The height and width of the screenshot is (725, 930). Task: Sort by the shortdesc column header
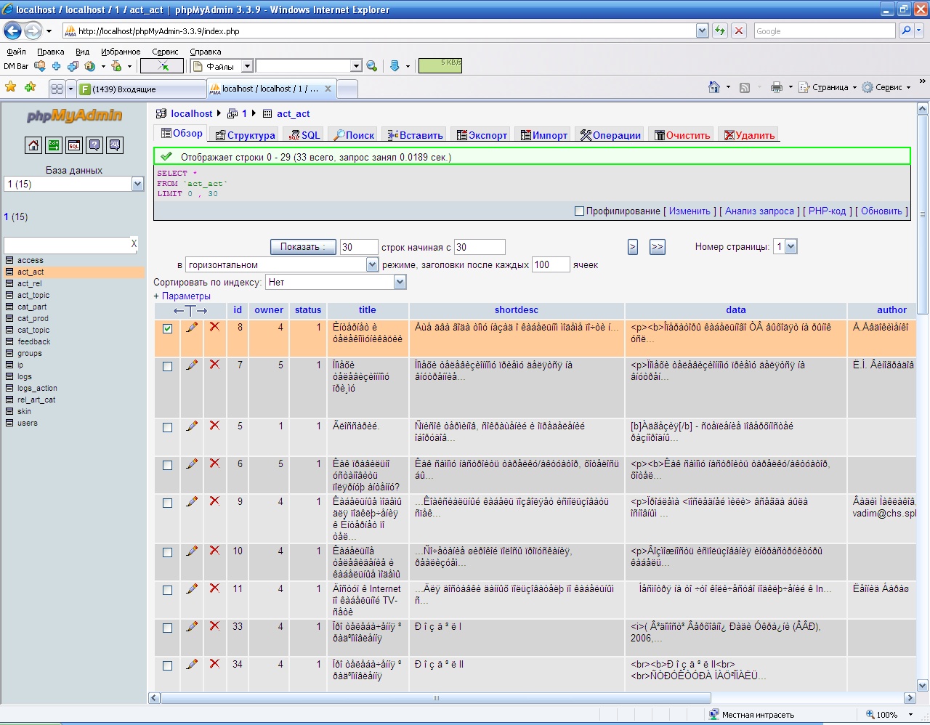coord(517,310)
